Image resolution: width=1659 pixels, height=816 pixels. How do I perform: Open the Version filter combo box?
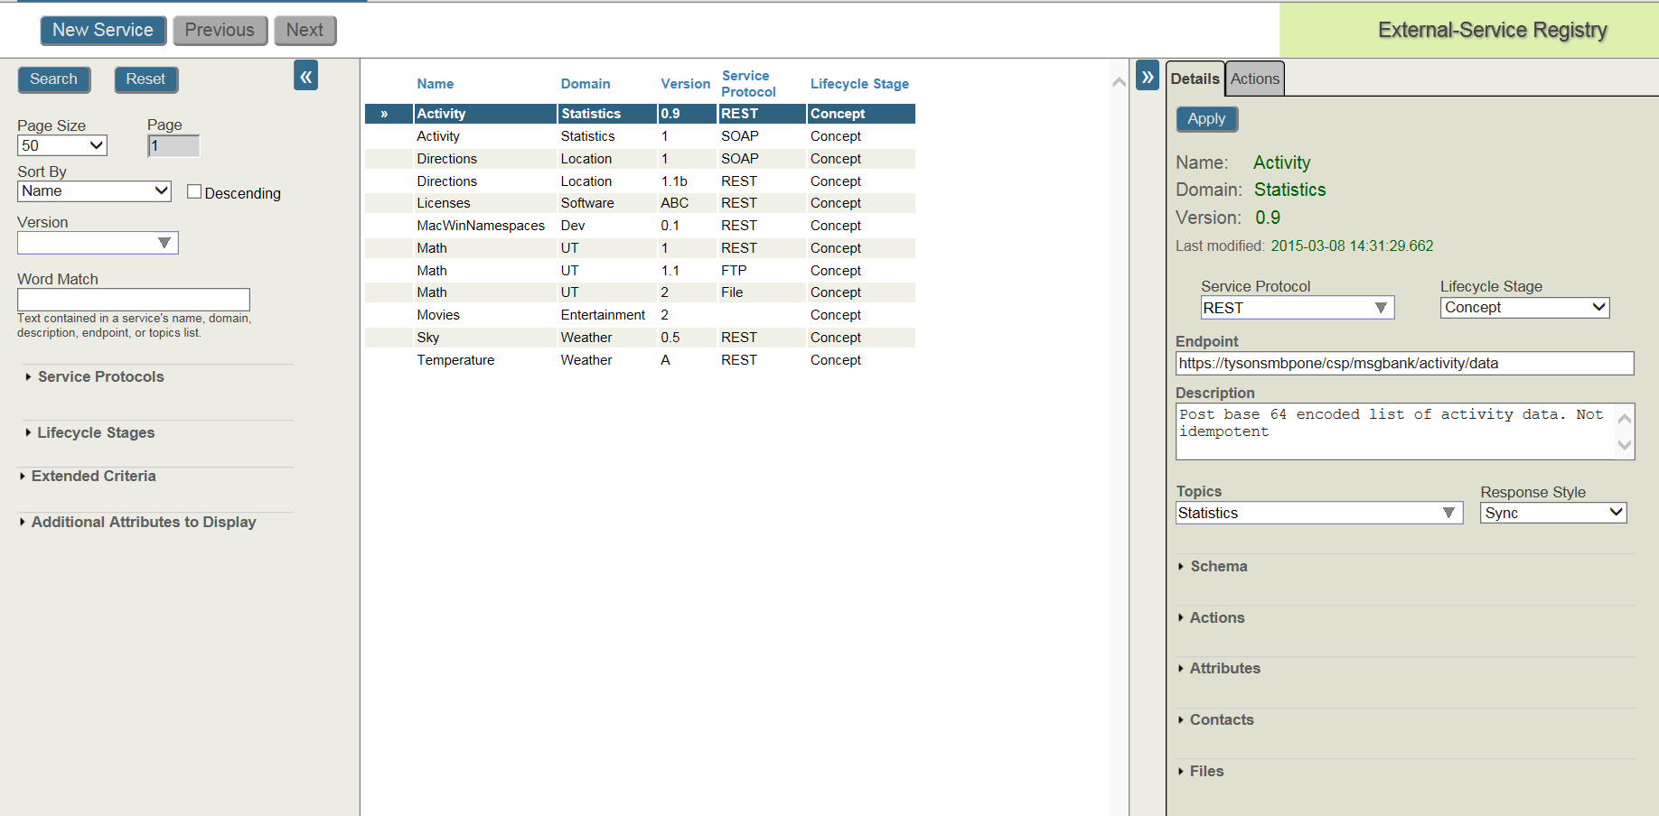pos(98,243)
